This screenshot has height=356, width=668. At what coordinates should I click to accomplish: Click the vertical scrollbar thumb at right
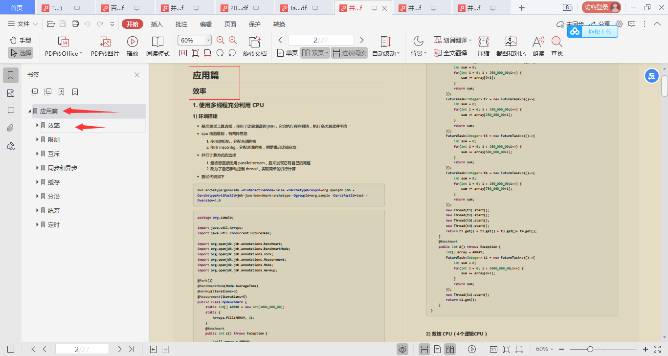pyautogui.click(x=665, y=86)
